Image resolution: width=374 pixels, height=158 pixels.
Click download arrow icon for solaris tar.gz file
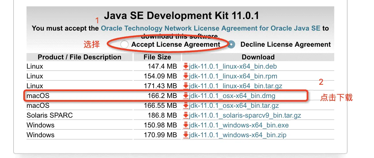(x=186, y=115)
